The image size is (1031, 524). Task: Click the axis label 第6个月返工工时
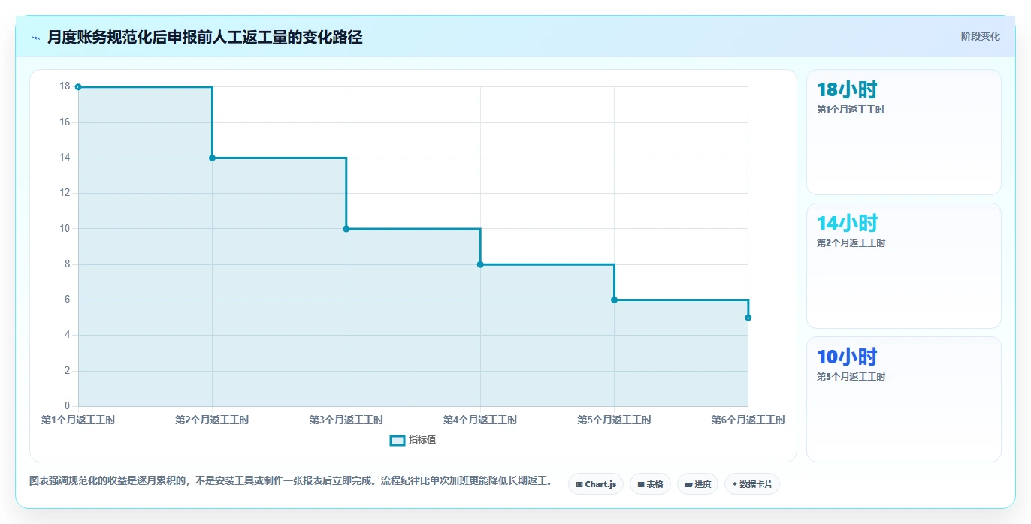(748, 420)
